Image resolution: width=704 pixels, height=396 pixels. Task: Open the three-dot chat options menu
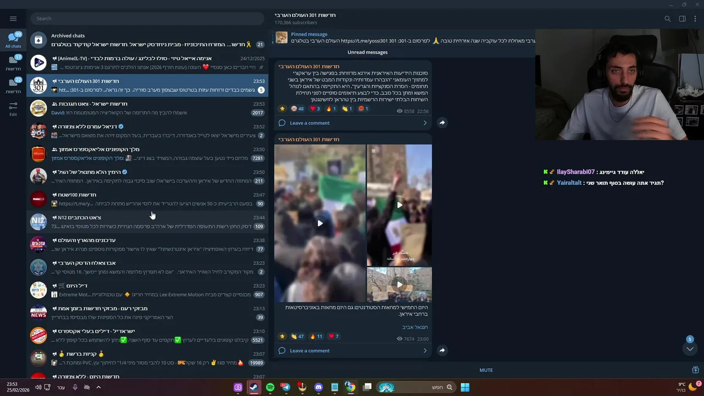pos(695,19)
